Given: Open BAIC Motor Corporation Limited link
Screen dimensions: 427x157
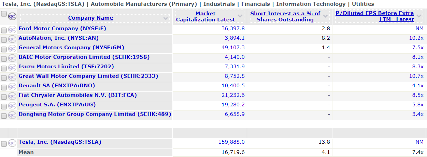Looking at the screenshot, I should (x=84, y=57).
